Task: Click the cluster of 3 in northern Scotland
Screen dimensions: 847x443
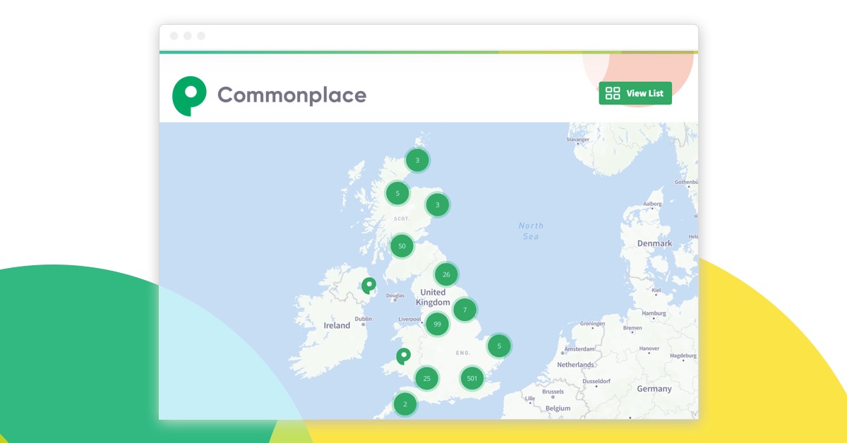Action: 416,160
